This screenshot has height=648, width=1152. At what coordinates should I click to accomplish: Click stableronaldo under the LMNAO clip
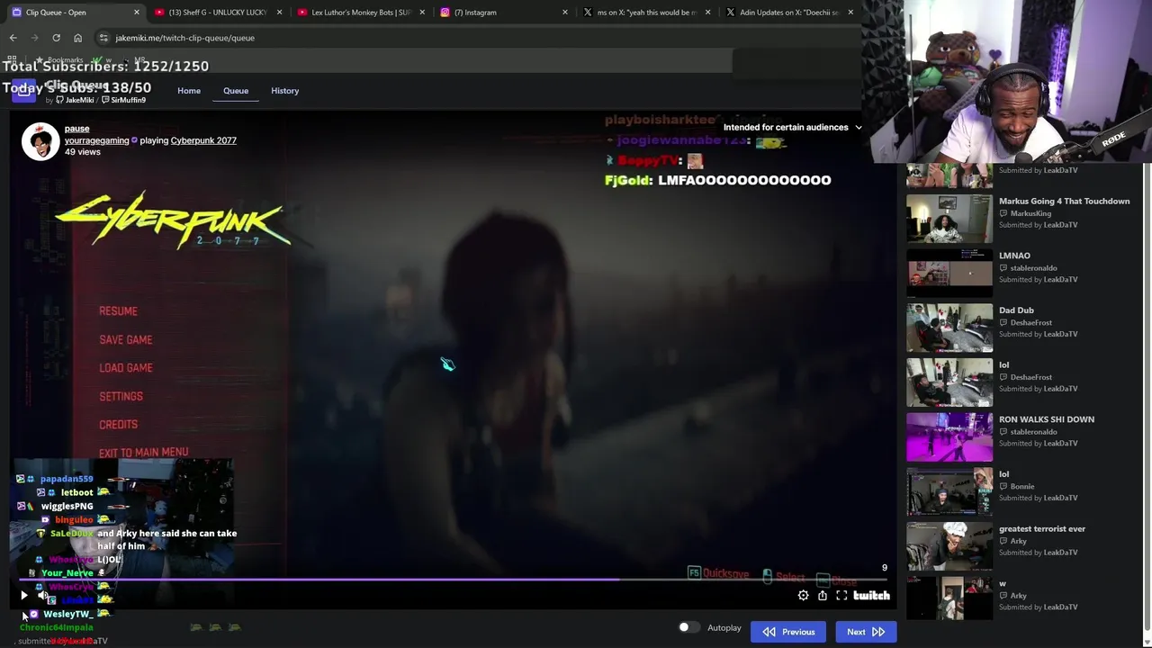[x=1033, y=268]
